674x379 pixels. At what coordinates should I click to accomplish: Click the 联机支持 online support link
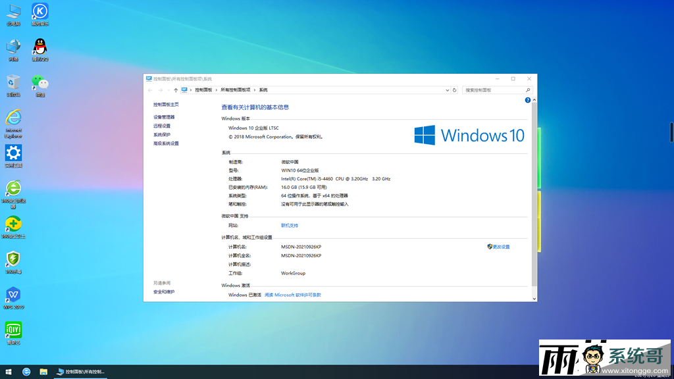tap(290, 225)
